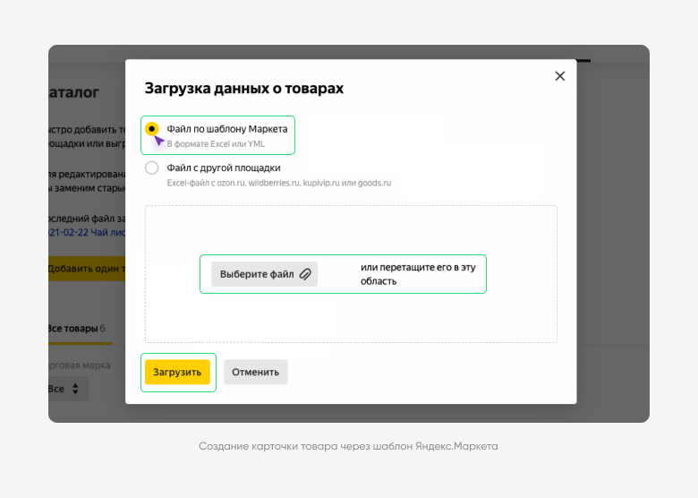
Task: Click the dashed file drop area
Action: click(351, 274)
